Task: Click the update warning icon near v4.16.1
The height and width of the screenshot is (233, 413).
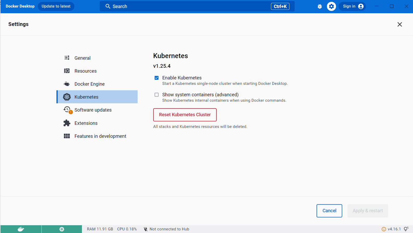Action: pyautogui.click(x=384, y=229)
